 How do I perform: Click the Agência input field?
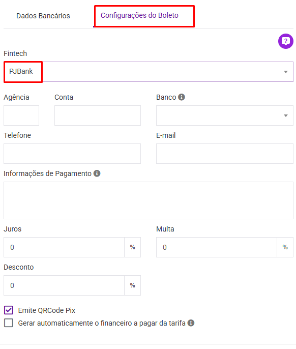(x=21, y=115)
